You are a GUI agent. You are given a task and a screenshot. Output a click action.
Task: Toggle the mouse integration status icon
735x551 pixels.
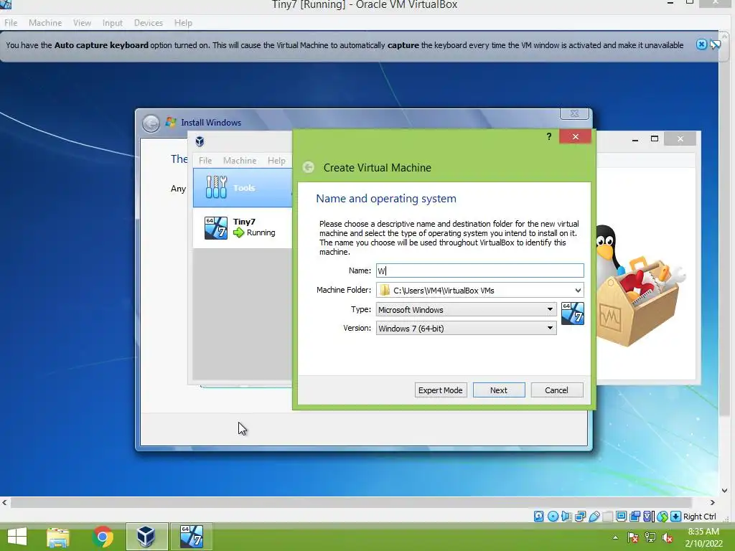pyautogui.click(x=662, y=517)
